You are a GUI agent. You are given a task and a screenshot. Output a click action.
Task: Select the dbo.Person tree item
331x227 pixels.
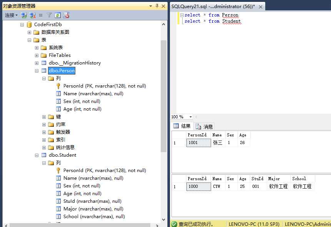[62, 71]
